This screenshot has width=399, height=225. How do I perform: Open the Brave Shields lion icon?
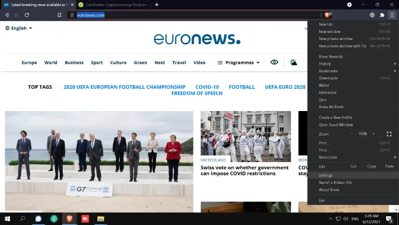(327, 15)
